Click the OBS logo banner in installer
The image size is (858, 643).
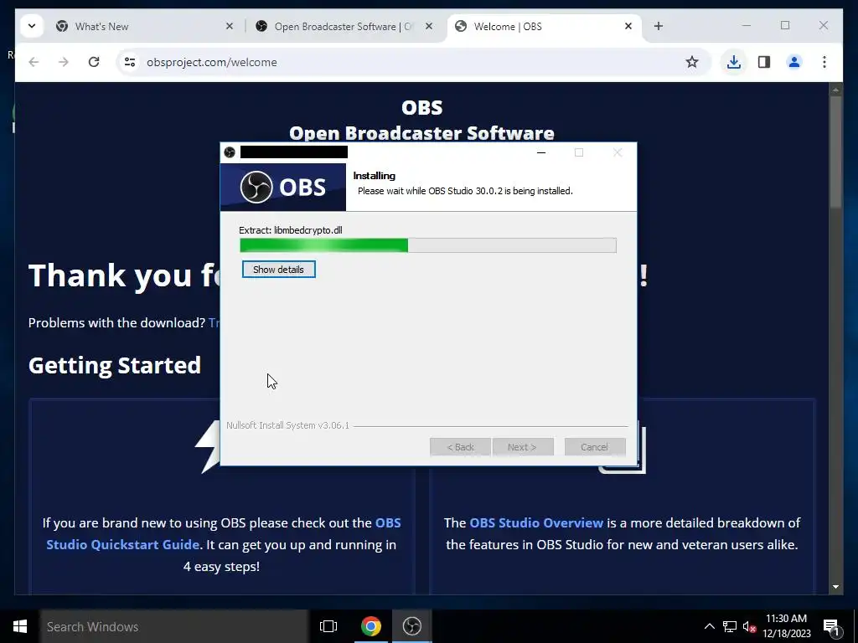[x=283, y=187]
